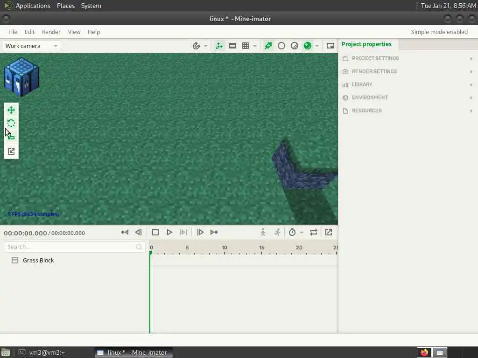
Task: Toggle the secondary viewport icon
Action: [x=330, y=46]
